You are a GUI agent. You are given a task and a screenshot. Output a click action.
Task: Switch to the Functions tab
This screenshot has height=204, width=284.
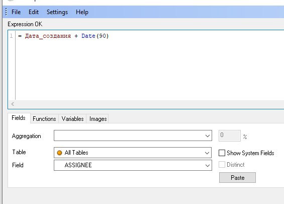(44, 119)
